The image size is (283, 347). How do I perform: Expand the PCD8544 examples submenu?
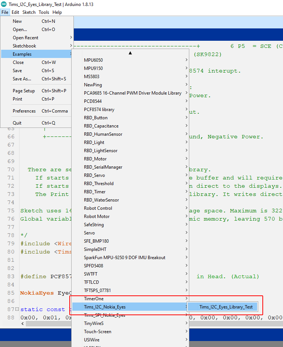click(x=130, y=101)
